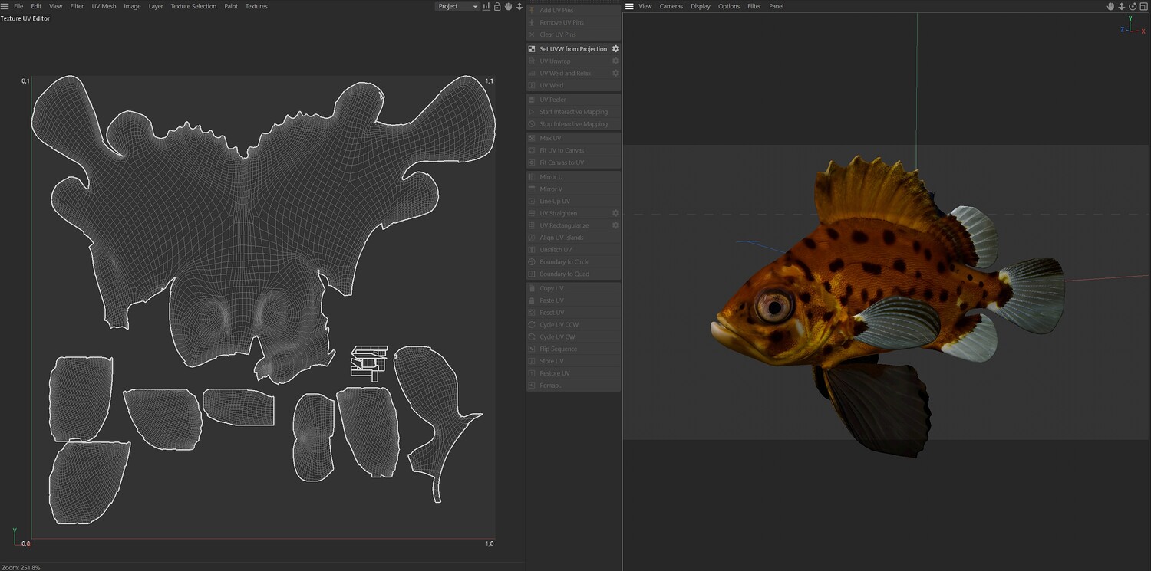Click the UV Weld and Relax icon
Image resolution: width=1151 pixels, height=571 pixels.
point(532,74)
